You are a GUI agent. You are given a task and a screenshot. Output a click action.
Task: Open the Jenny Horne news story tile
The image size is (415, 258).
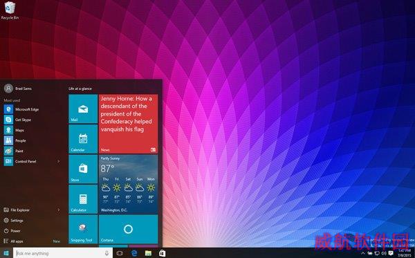tap(129, 124)
